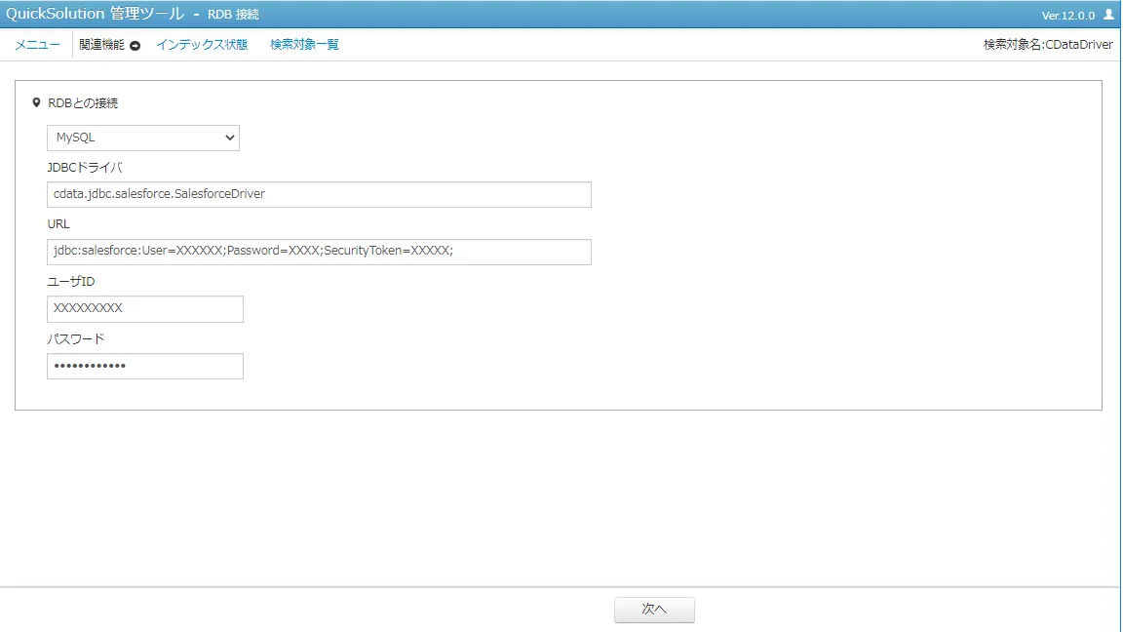Go to the インデックス状態 page
Viewport: 1123px width, 632px height.
pyautogui.click(x=202, y=45)
